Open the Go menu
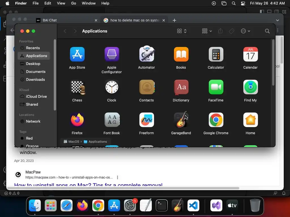Screen dimensions: 290x217 tap(74, 3)
